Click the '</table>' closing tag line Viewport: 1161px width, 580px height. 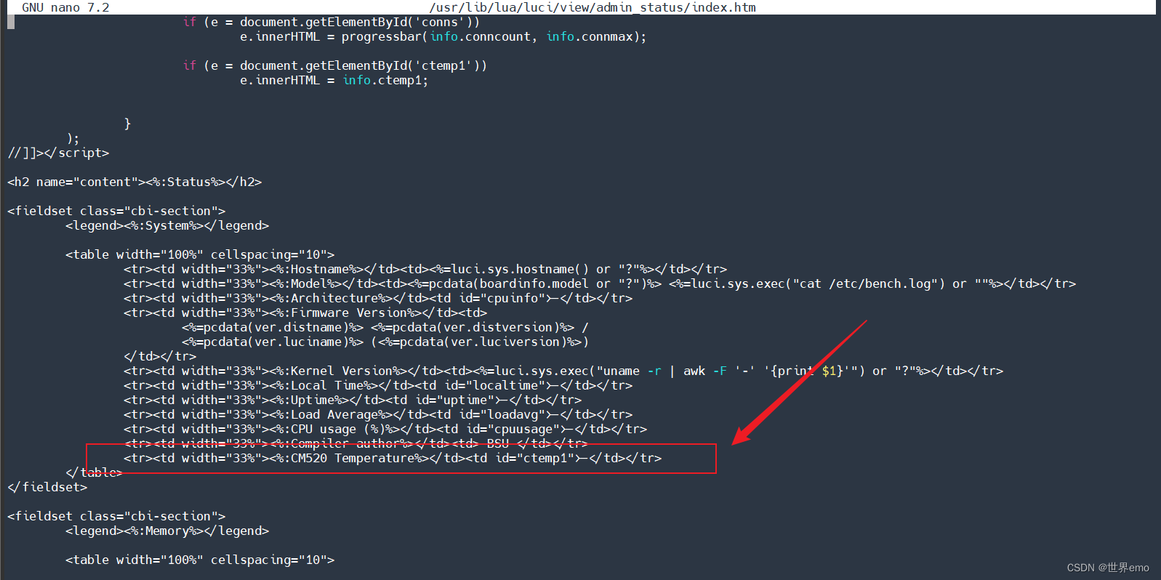pos(95,472)
